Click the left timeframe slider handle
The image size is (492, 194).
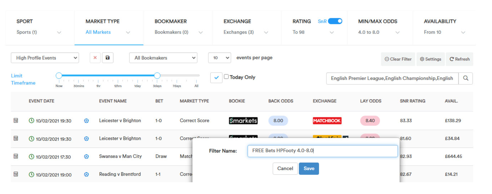(x=59, y=76)
